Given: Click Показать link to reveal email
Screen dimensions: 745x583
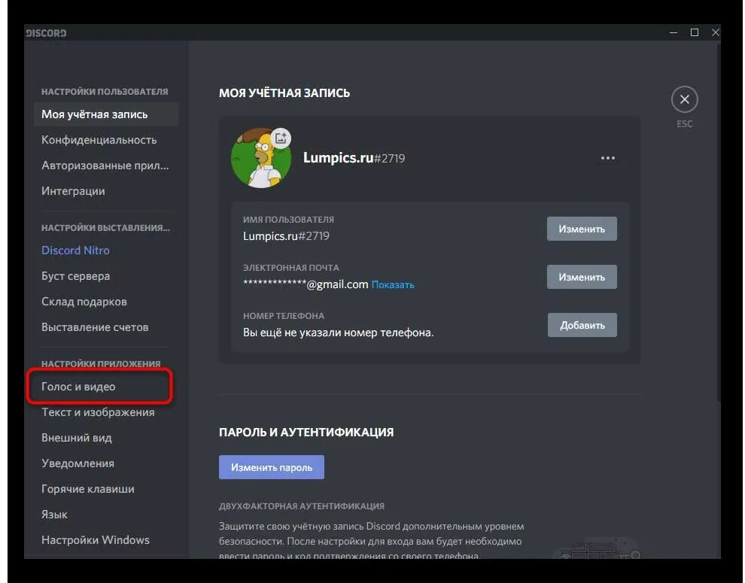Looking at the screenshot, I should tap(393, 285).
